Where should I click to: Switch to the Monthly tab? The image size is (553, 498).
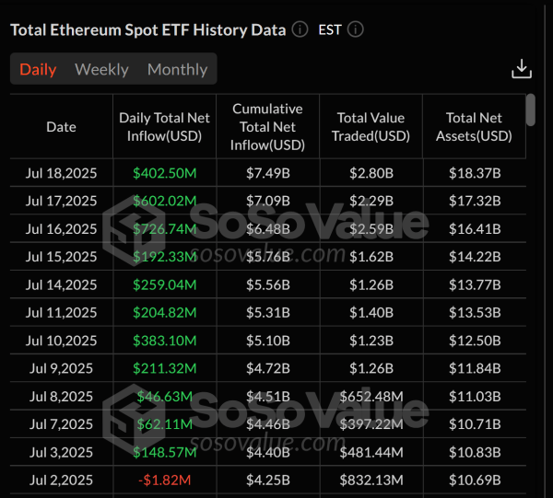pos(177,69)
